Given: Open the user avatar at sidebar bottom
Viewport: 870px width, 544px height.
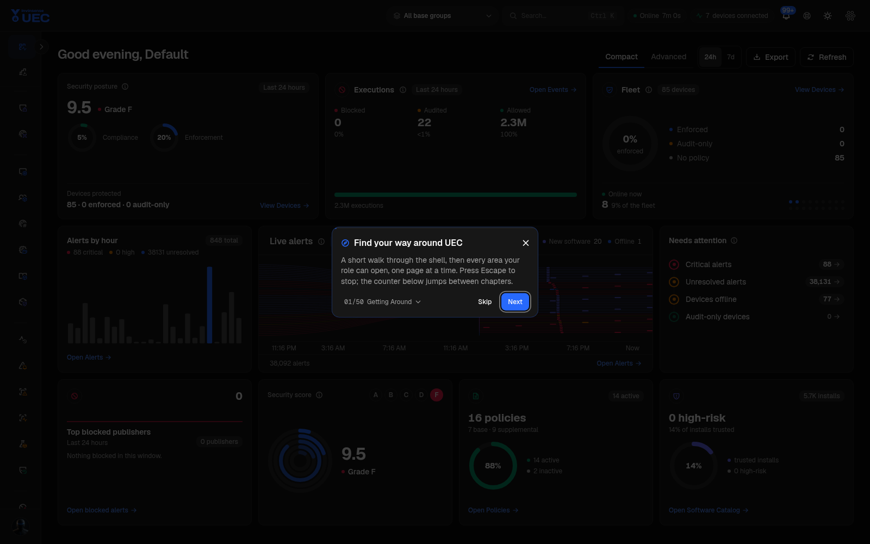Looking at the screenshot, I should 21,526.
